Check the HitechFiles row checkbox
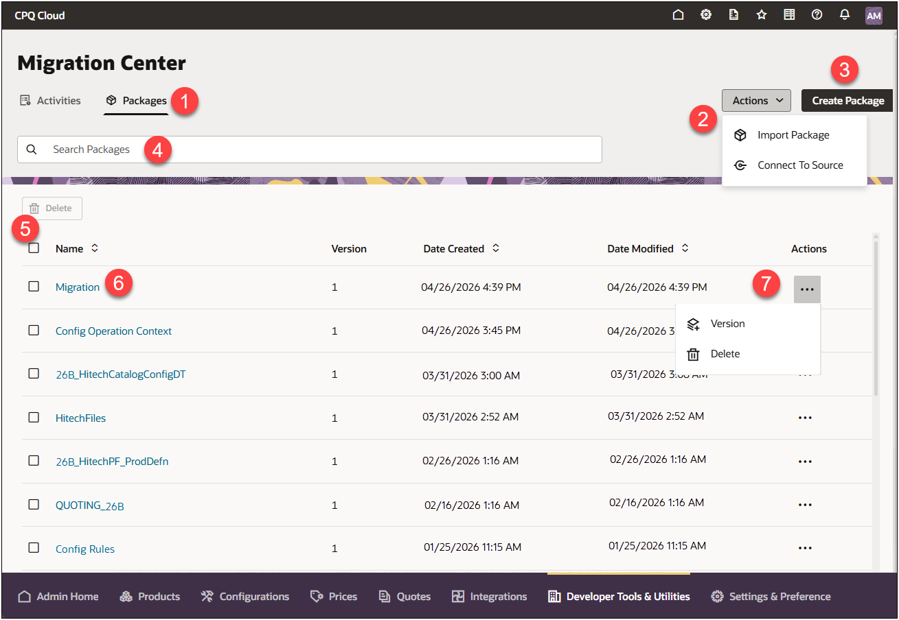Viewport: 899px width, 620px height. [x=34, y=417]
